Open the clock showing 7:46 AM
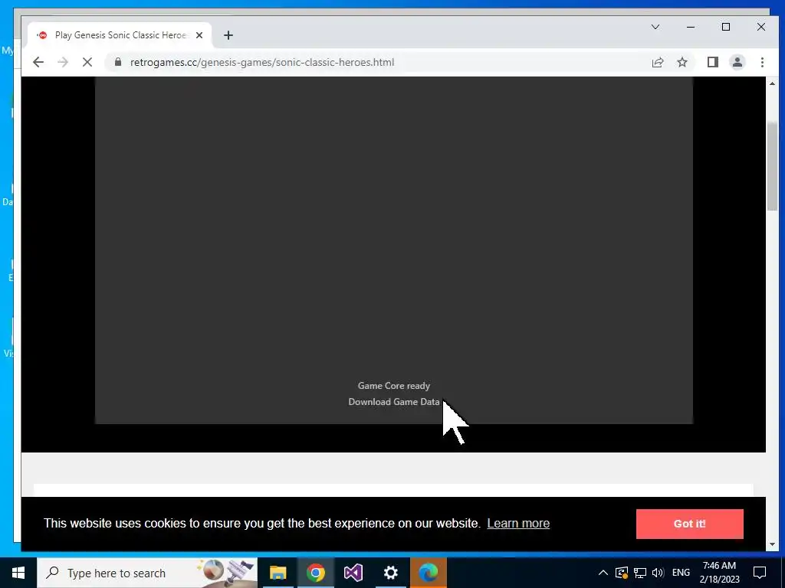Viewport: 785px width, 588px height. (719, 573)
